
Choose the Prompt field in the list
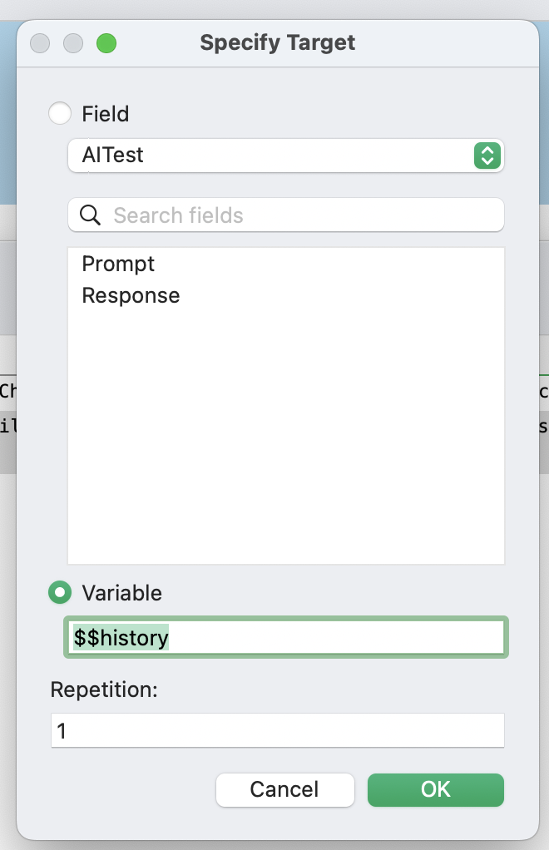(x=118, y=264)
